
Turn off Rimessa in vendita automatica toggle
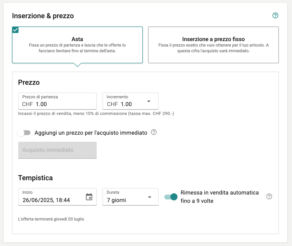(171, 197)
